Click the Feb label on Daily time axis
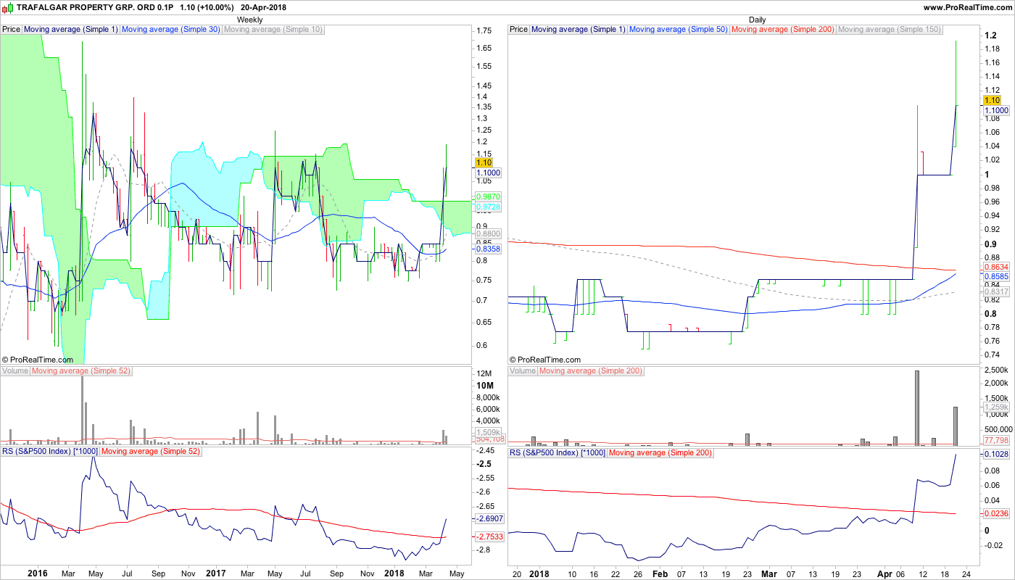Image resolution: width=1015 pixels, height=580 pixels. 660,573
